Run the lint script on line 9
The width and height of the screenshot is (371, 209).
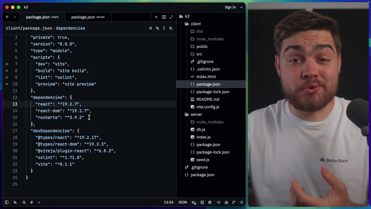7,77
